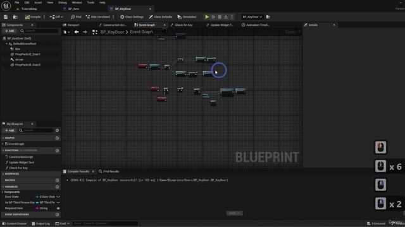
Task: Open Class Settings
Action: [132, 17]
